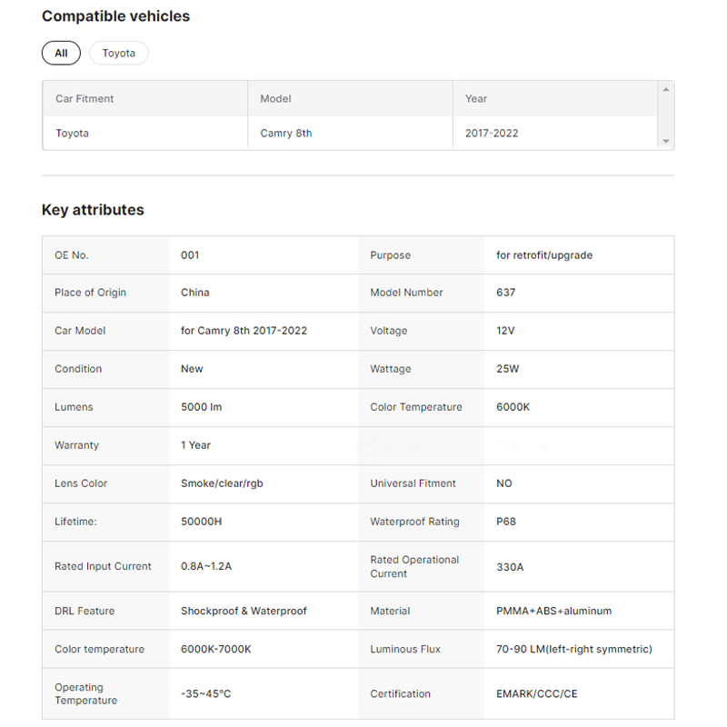
Task: Click the 'for Camry 8th 2017-2022' value
Action: tap(244, 331)
